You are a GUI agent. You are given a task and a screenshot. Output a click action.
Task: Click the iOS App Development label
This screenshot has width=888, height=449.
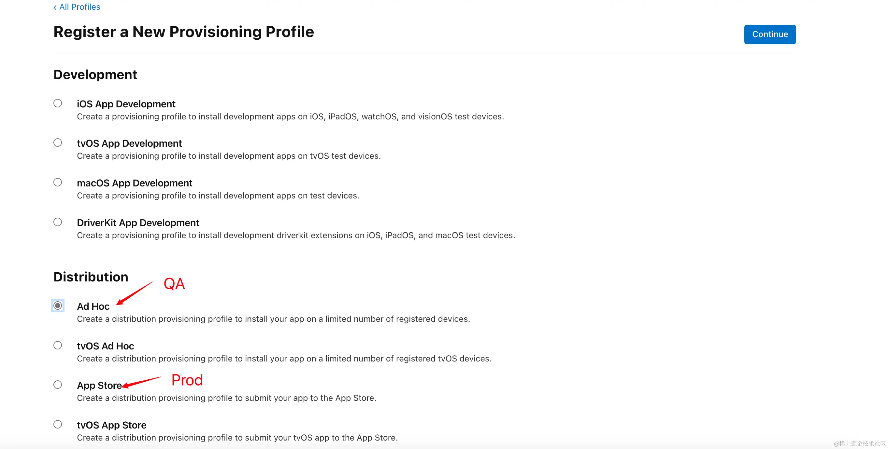coord(126,104)
